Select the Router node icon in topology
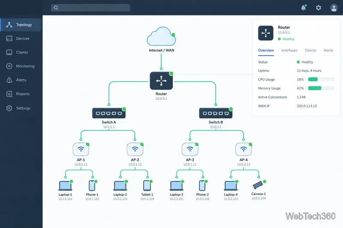Image resolution: width=343 pixels, height=228 pixels. [161, 81]
